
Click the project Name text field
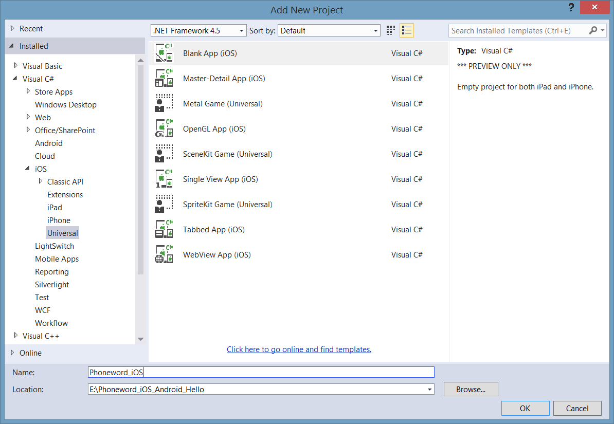click(261, 373)
